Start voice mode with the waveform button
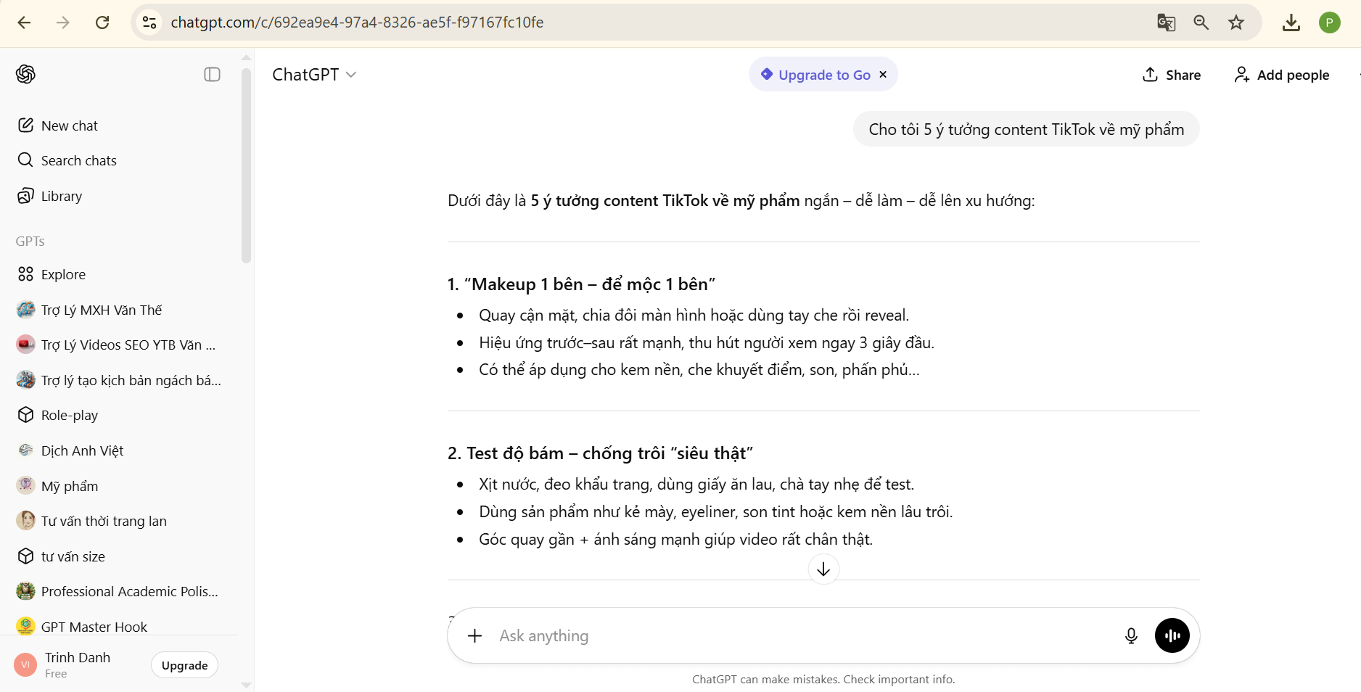 click(1172, 635)
